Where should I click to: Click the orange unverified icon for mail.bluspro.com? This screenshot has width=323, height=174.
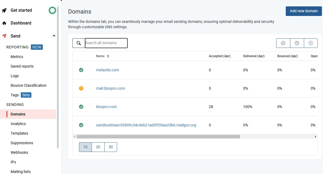(x=81, y=88)
